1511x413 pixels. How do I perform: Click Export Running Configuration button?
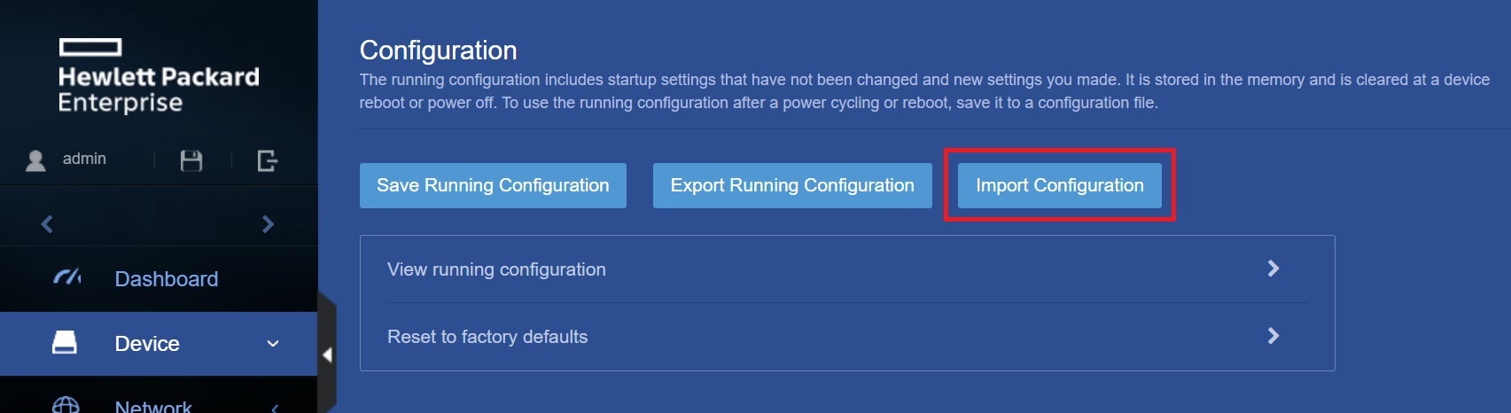pos(792,185)
